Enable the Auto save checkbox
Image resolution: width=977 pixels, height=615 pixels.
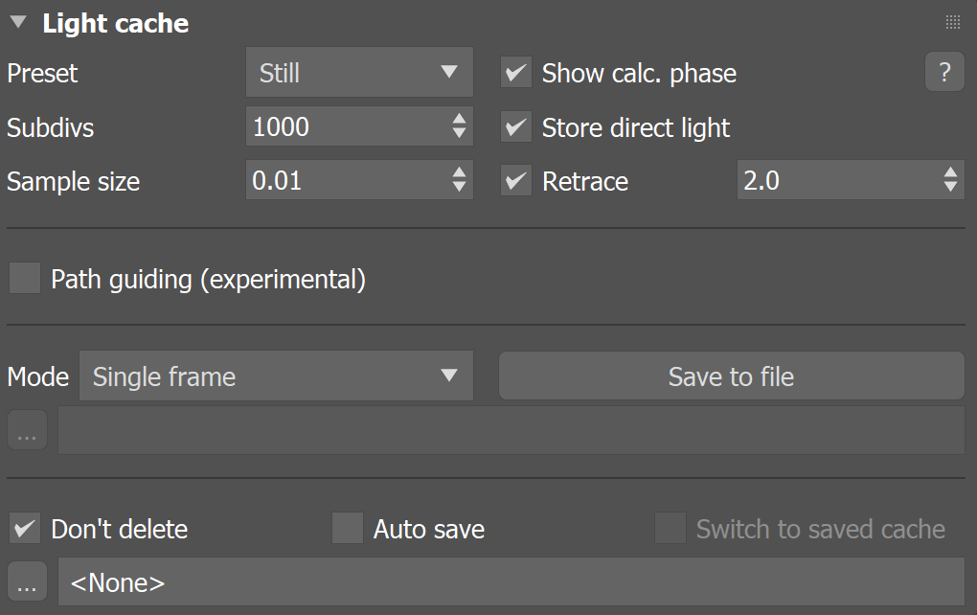(x=348, y=529)
